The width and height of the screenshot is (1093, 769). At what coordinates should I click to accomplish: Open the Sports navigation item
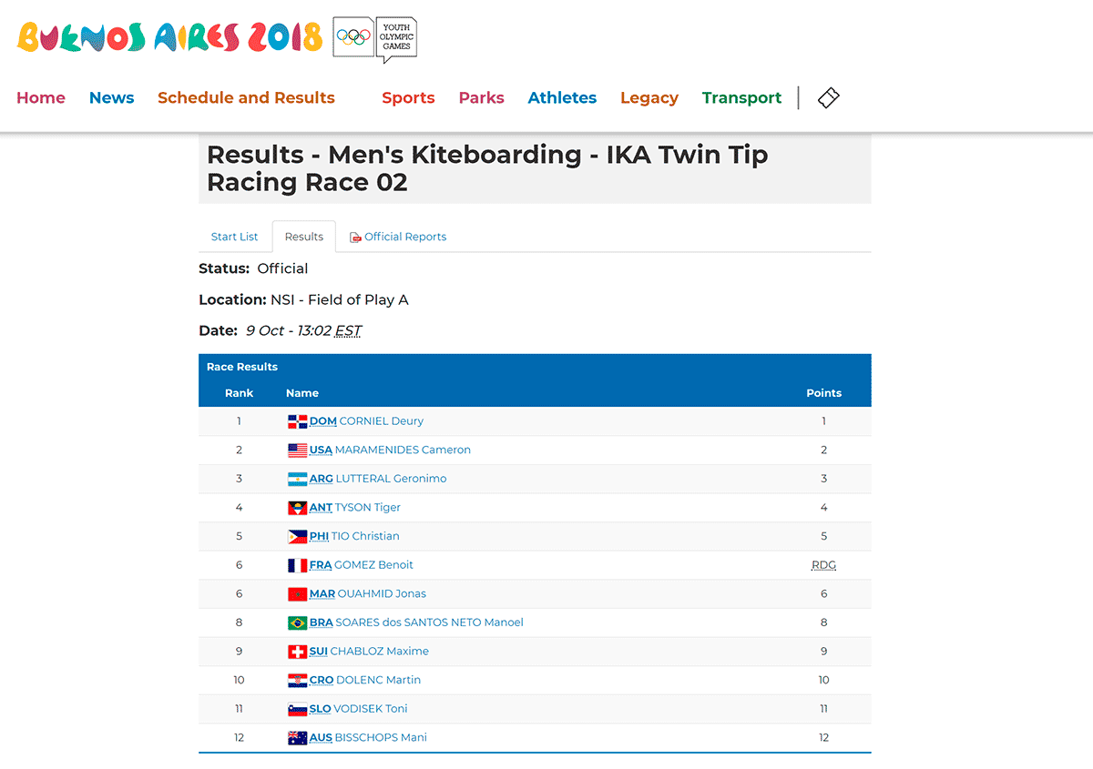tap(408, 97)
